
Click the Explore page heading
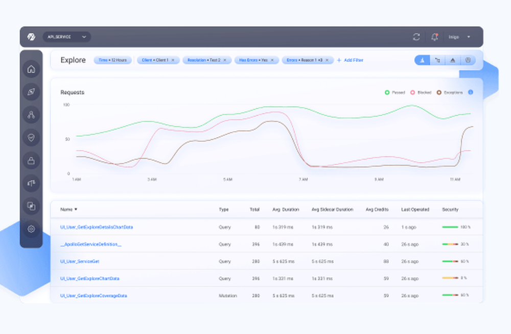coord(73,60)
